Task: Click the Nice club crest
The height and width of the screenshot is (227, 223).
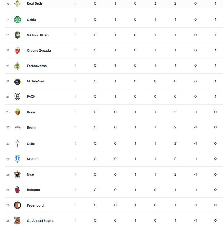Action: tap(18, 174)
